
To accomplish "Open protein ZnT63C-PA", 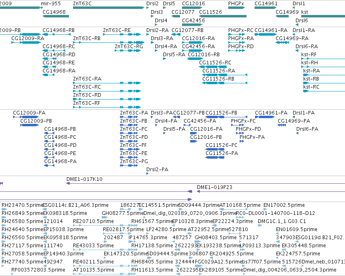I will pos(129,117).
